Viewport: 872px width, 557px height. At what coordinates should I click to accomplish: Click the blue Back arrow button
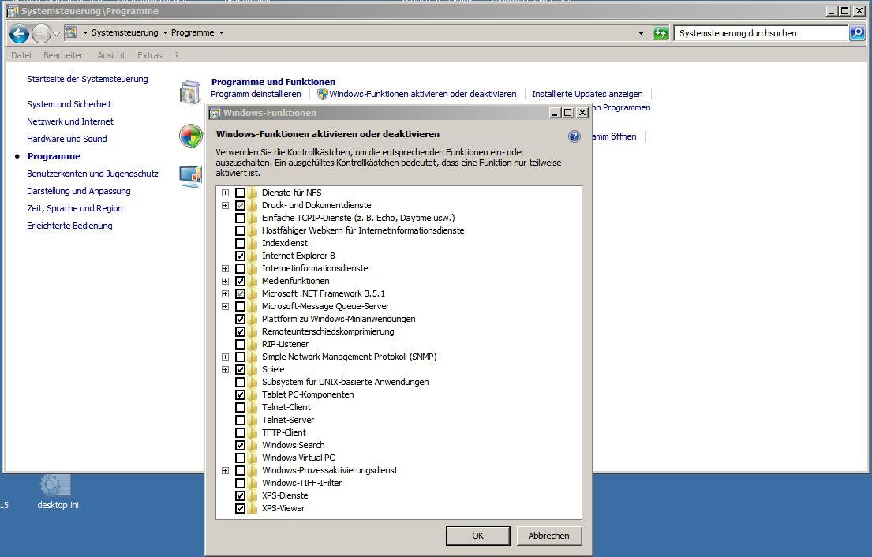19,34
